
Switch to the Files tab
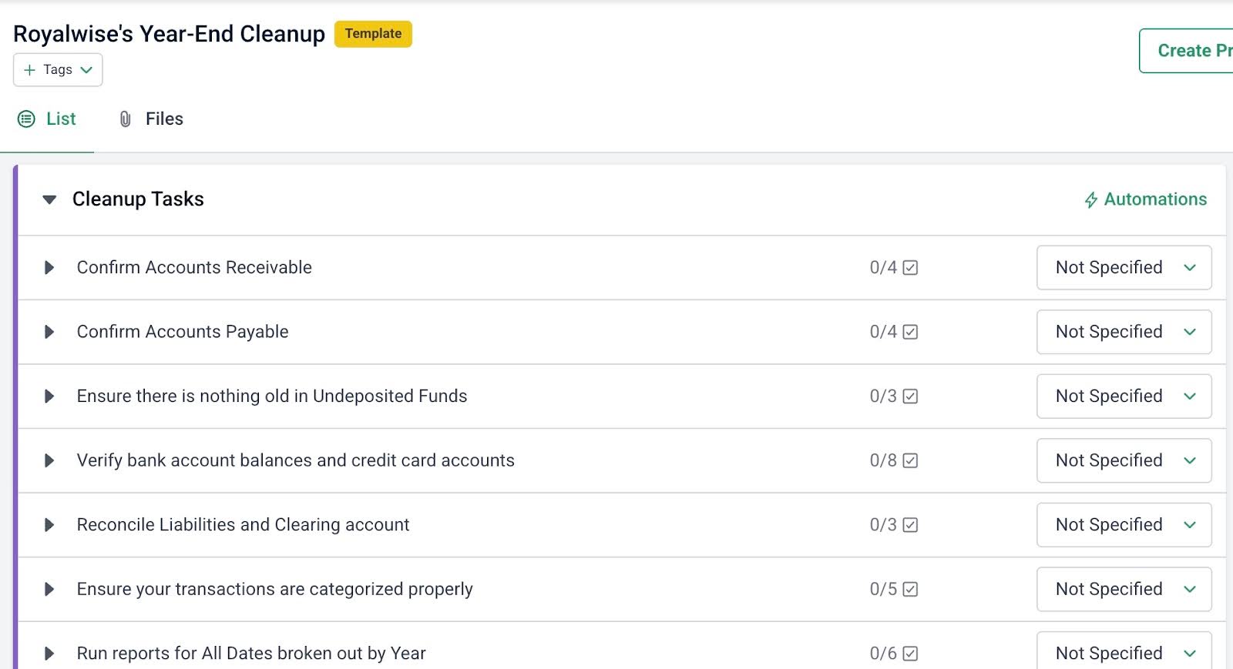151,119
